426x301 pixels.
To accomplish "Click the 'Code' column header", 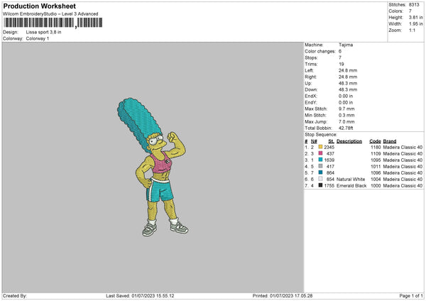I will pos(375,141).
